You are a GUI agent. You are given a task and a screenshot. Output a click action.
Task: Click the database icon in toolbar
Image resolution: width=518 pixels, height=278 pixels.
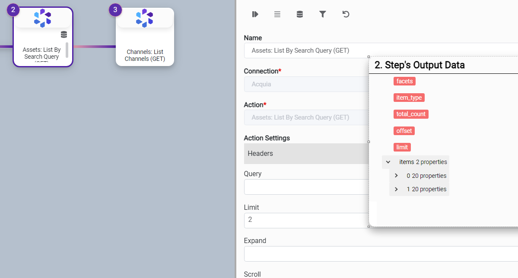299,14
